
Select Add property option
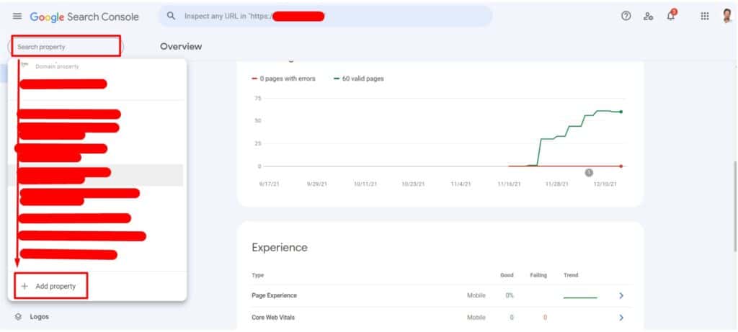tap(51, 286)
